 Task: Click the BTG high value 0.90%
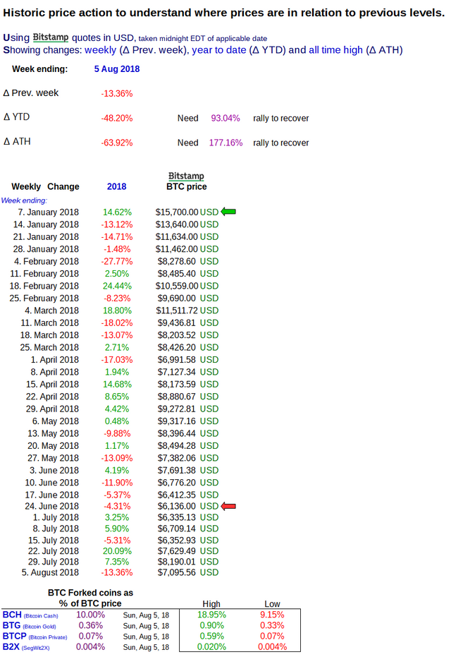211,625
